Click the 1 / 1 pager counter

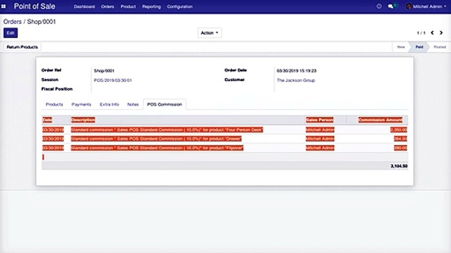point(421,33)
